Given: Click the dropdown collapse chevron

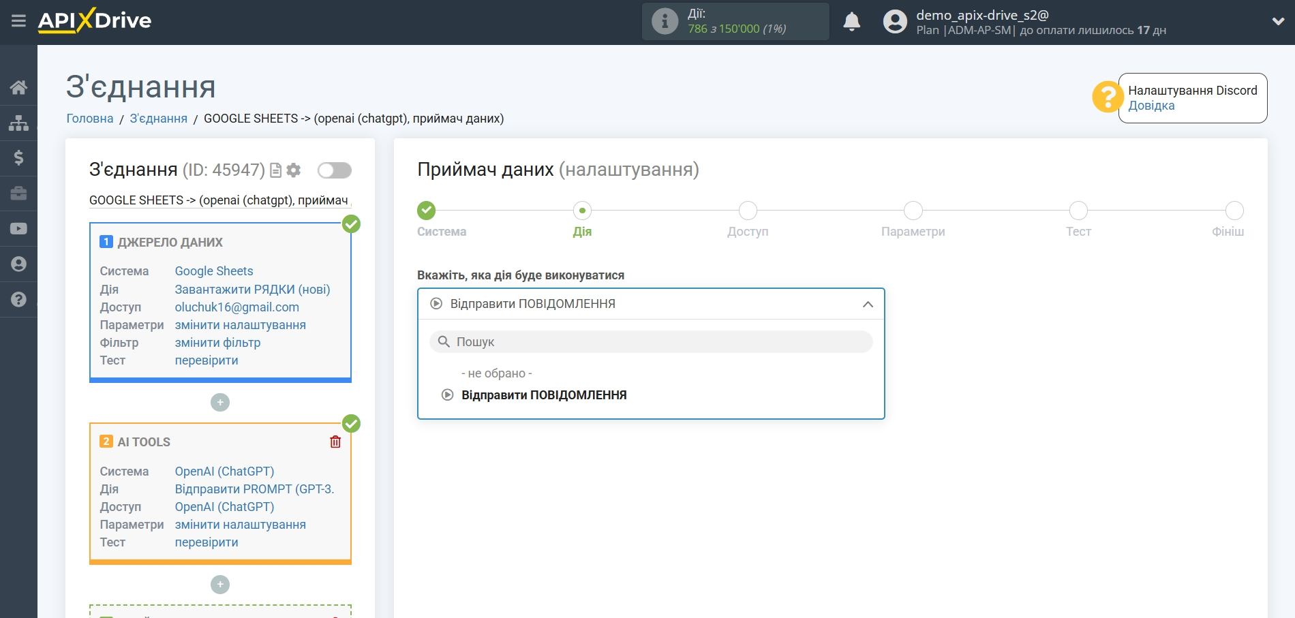Looking at the screenshot, I should [868, 305].
